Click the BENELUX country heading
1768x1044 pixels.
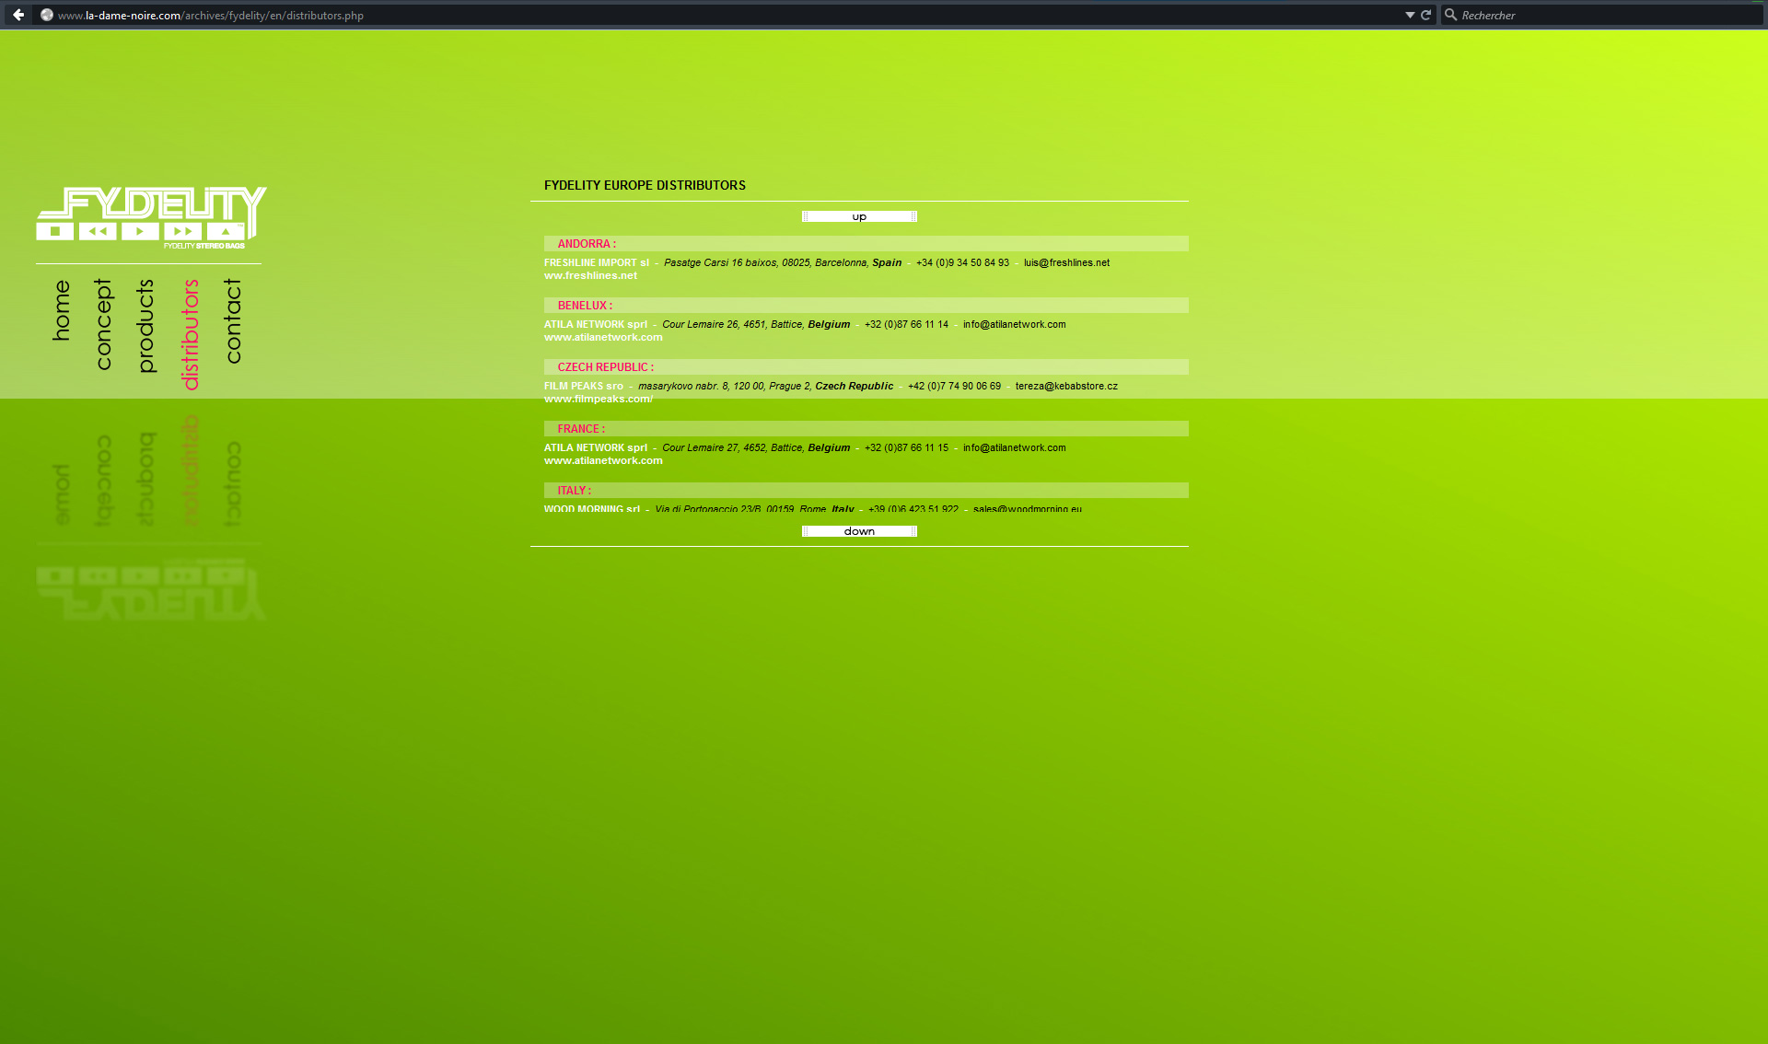tap(585, 306)
